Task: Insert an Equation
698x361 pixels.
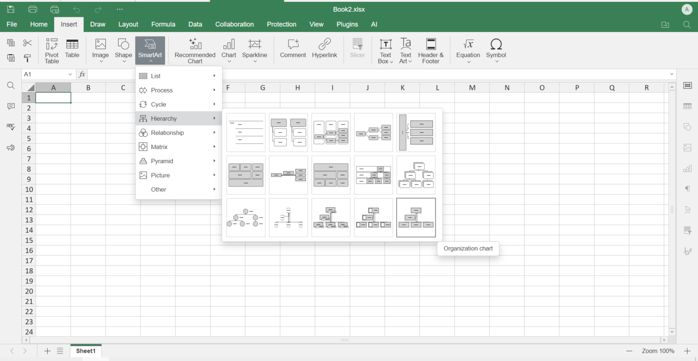Action: point(468,50)
